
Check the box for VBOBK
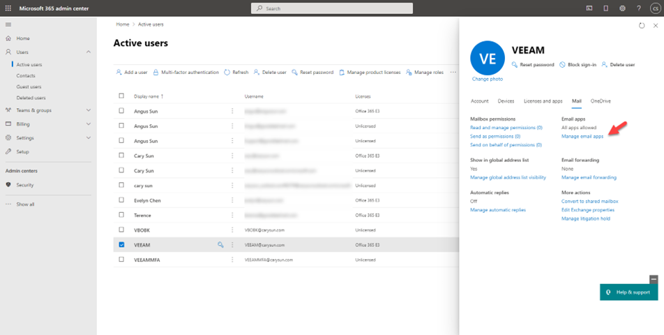click(x=121, y=230)
